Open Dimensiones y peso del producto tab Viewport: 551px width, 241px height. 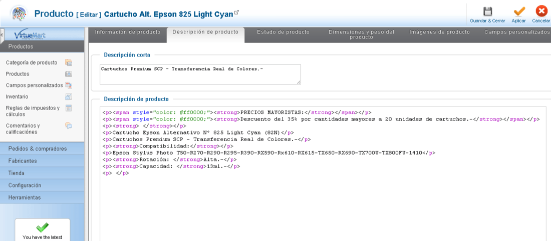pyautogui.click(x=361, y=34)
